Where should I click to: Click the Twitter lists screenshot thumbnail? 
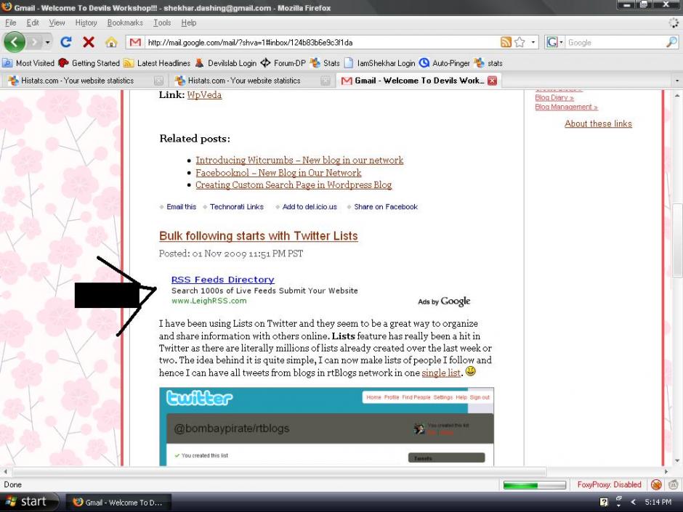pyautogui.click(x=326, y=427)
